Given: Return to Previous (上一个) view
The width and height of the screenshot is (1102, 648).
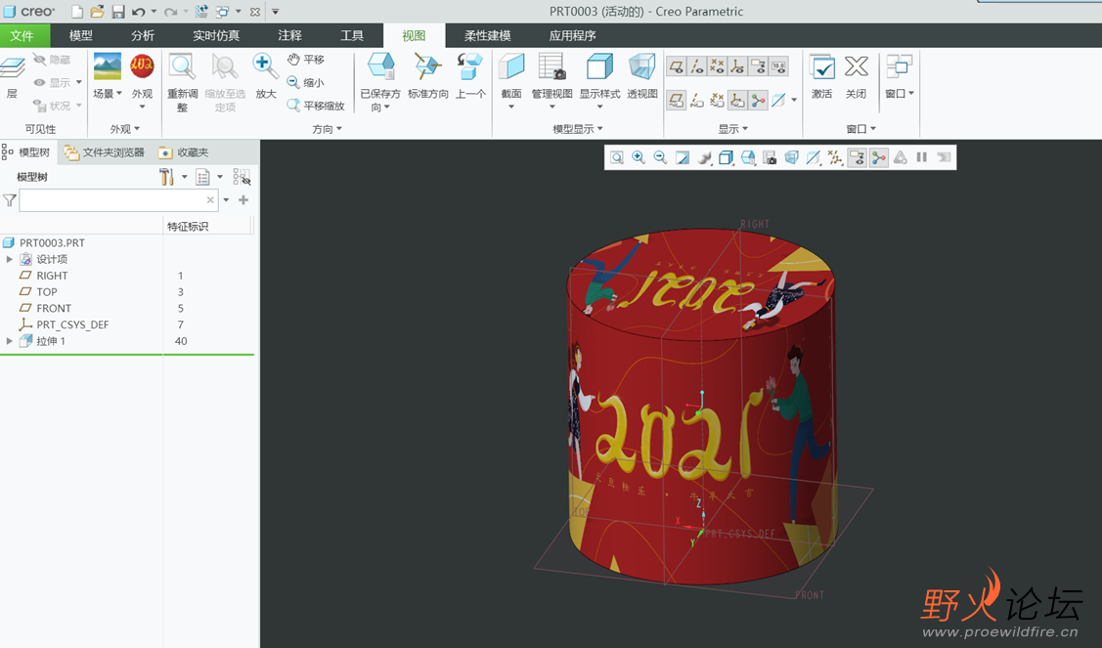Looking at the screenshot, I should coord(470,76).
